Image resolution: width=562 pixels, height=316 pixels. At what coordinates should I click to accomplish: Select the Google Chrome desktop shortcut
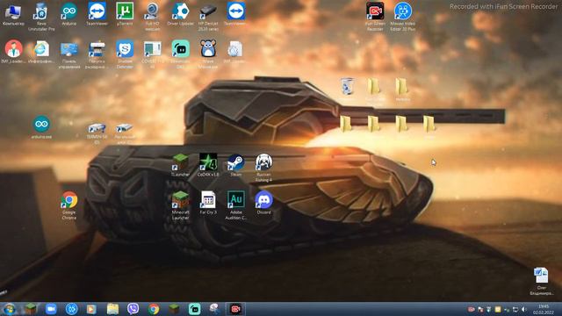68,206
